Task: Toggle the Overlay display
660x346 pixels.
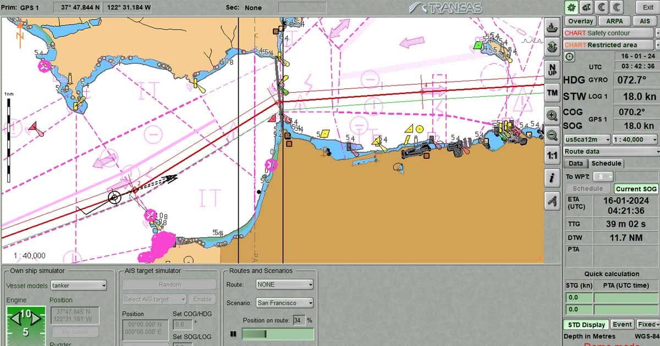Action: point(580,21)
